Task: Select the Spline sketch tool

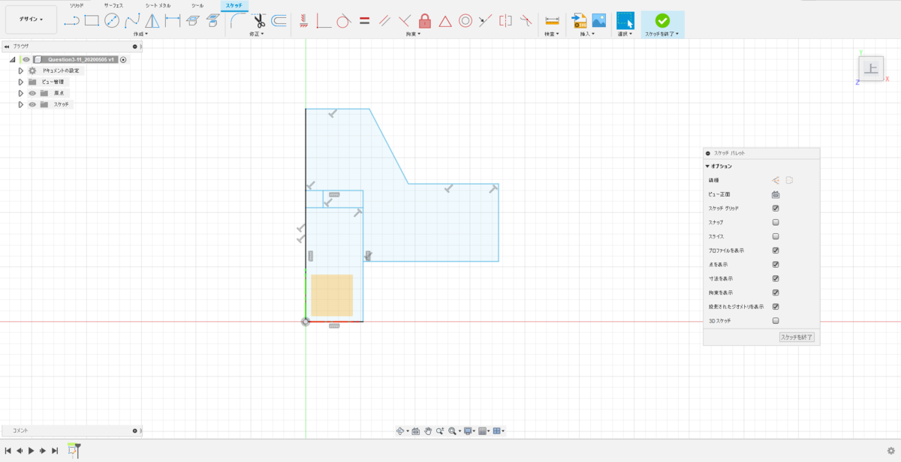Action: [x=132, y=21]
